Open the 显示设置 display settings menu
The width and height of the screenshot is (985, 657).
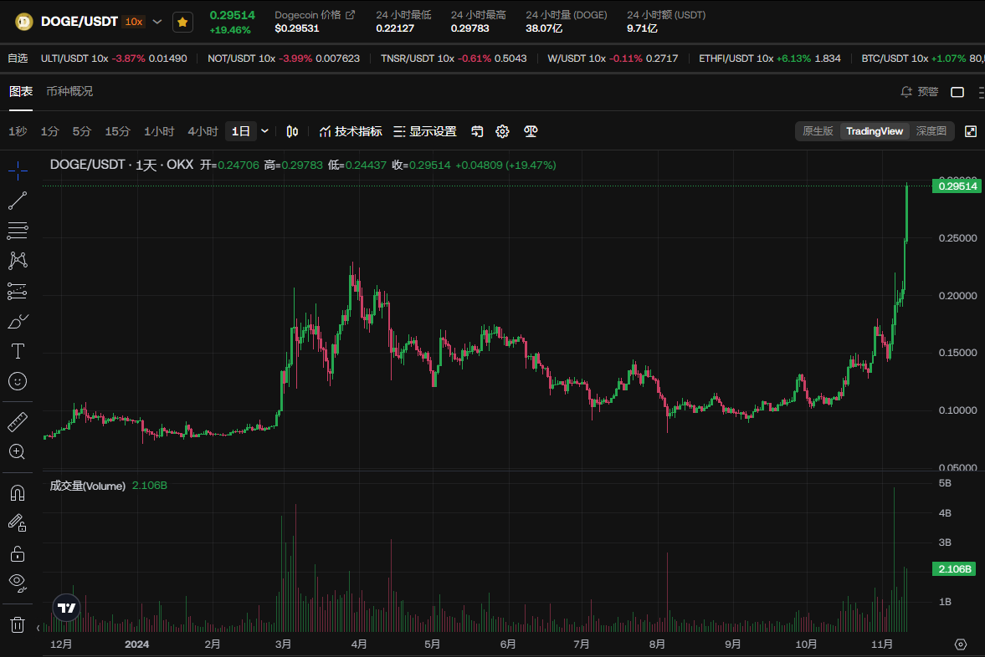(x=425, y=131)
